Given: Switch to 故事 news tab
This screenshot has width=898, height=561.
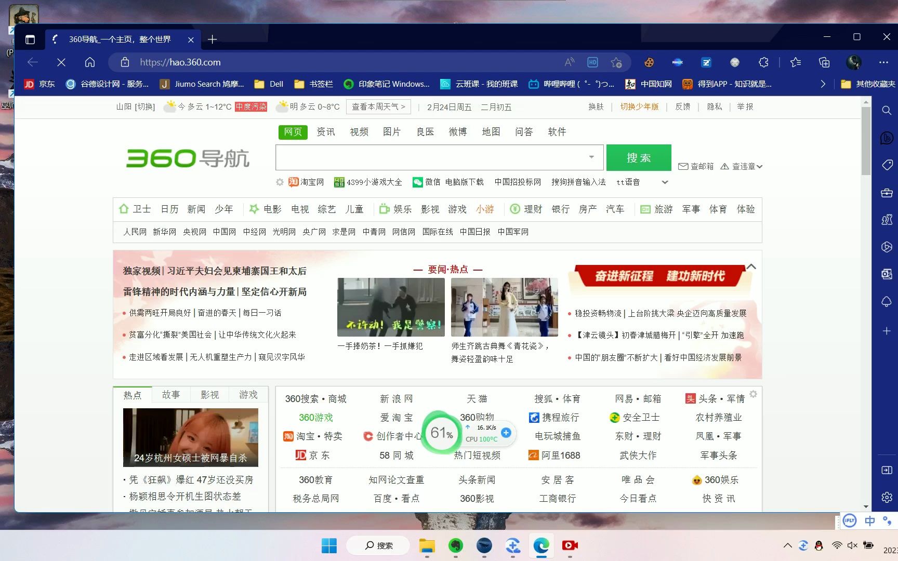Looking at the screenshot, I should (171, 395).
